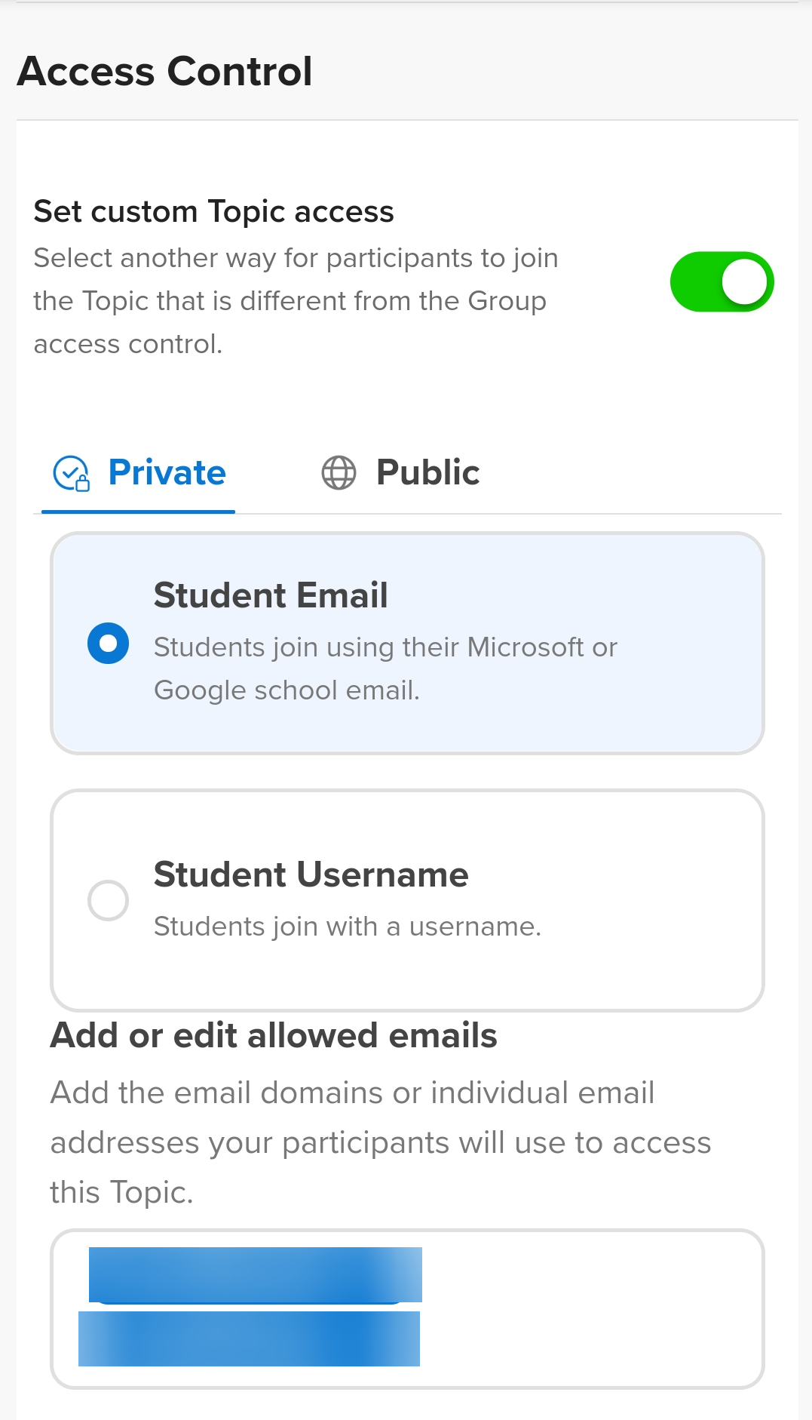This screenshot has height=1420, width=812.
Task: Click the Access Control heading
Action: click(x=164, y=72)
